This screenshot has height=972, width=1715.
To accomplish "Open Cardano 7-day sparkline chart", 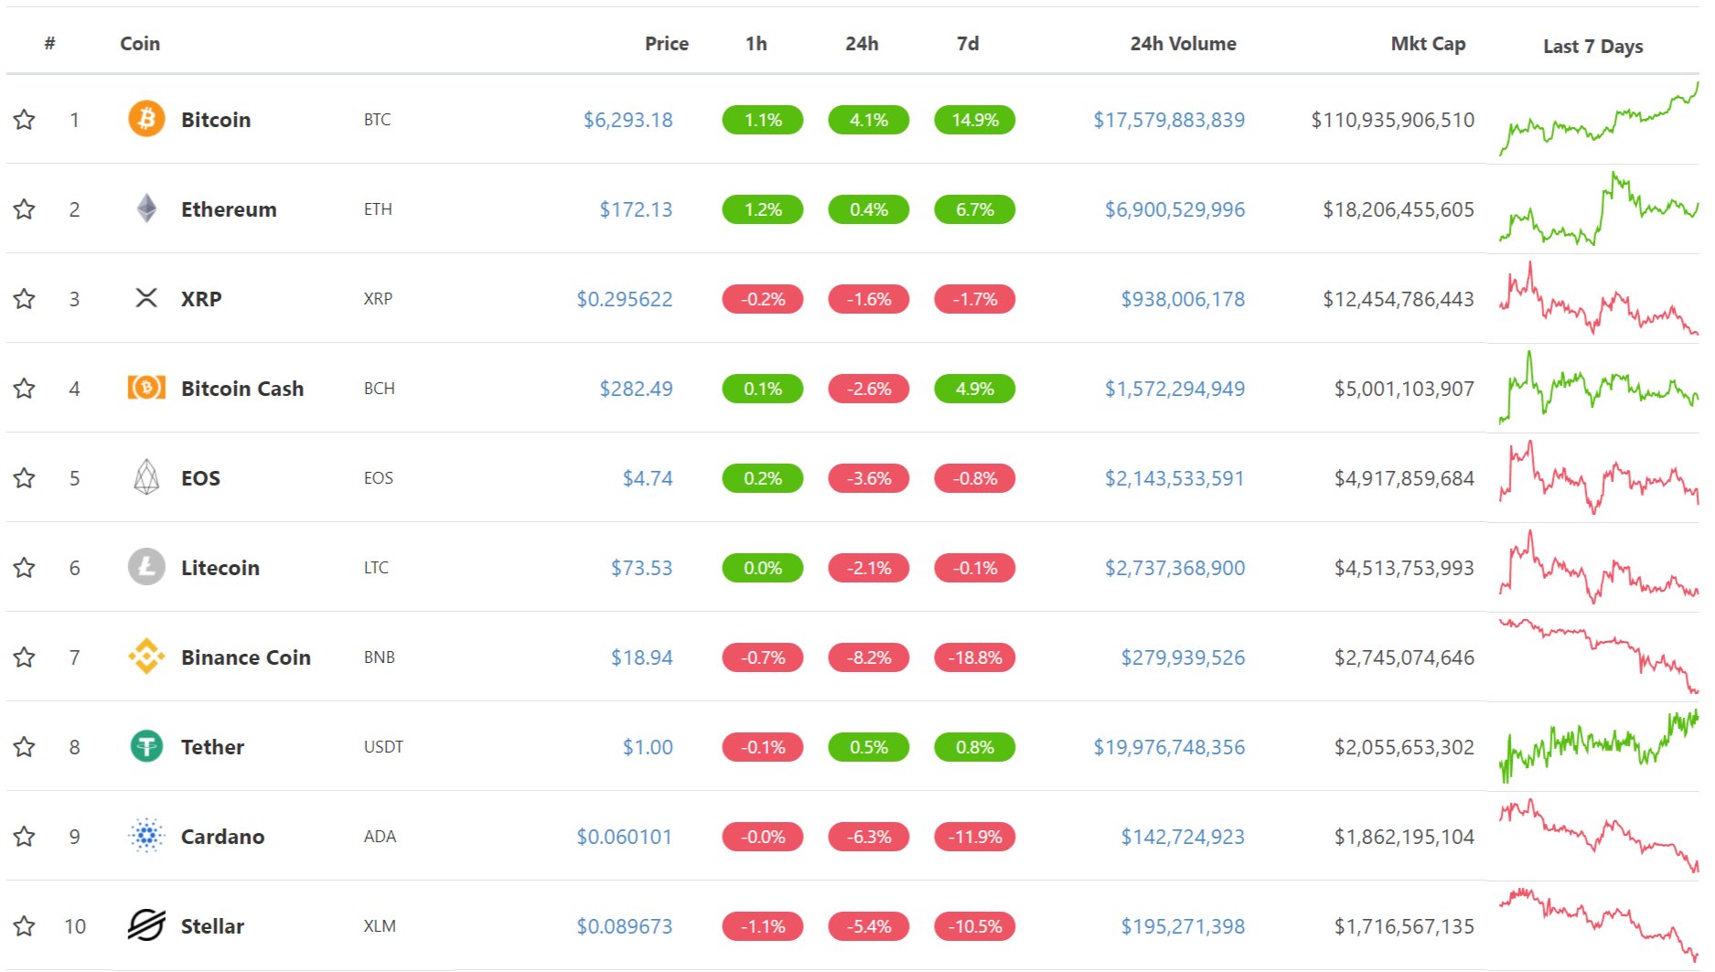I will point(1598,836).
